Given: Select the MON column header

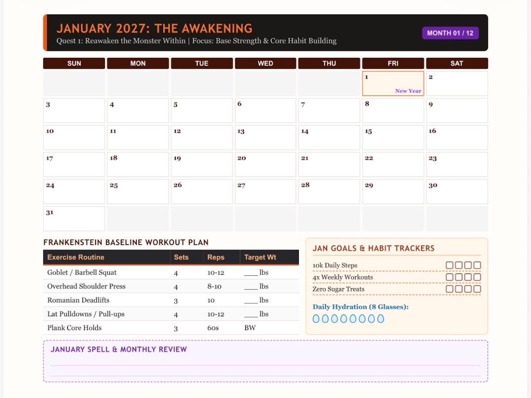Looking at the screenshot, I should click(138, 64).
